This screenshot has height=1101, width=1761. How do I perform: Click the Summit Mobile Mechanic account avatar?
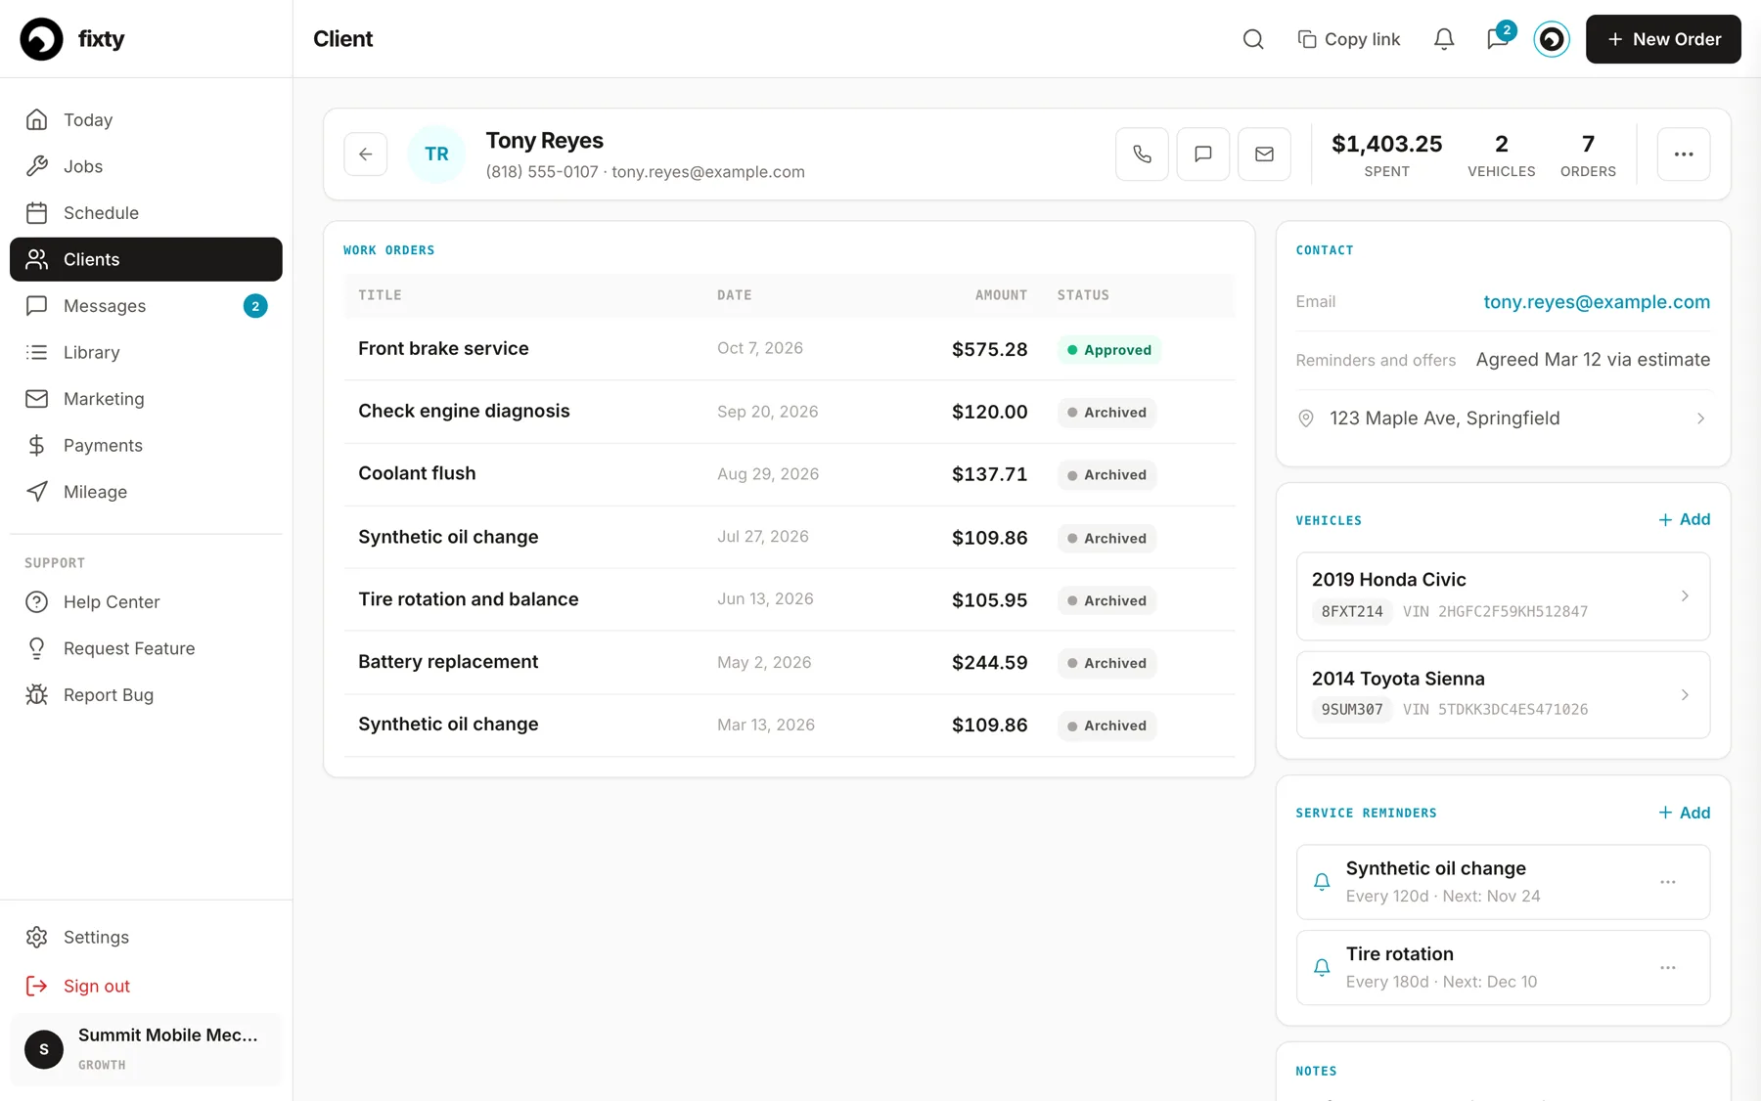(x=44, y=1049)
